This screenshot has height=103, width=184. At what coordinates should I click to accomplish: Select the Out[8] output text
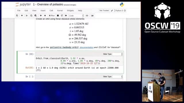tap(77, 69)
